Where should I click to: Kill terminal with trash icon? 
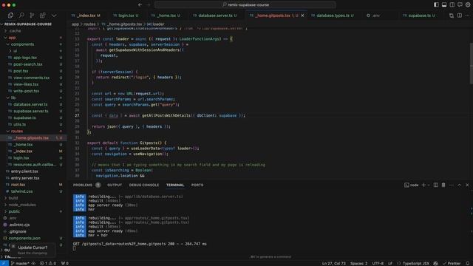coord(443,185)
